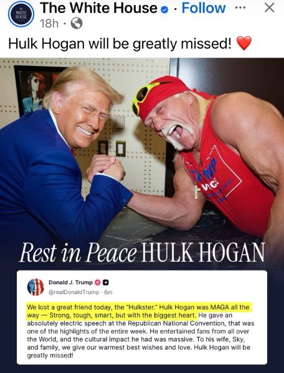Open the three-dot post options menu

tap(240, 7)
